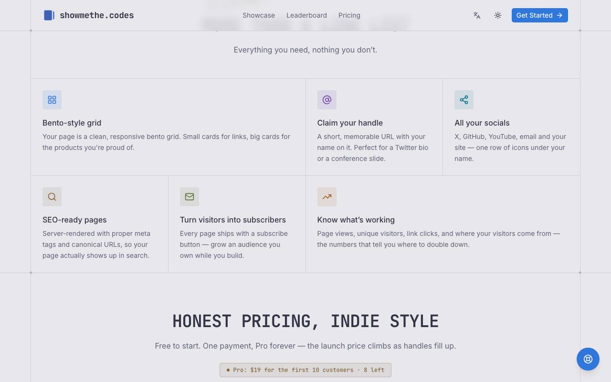The width and height of the screenshot is (611, 382).
Task: Open the Showcase nav link
Action: pos(259,15)
